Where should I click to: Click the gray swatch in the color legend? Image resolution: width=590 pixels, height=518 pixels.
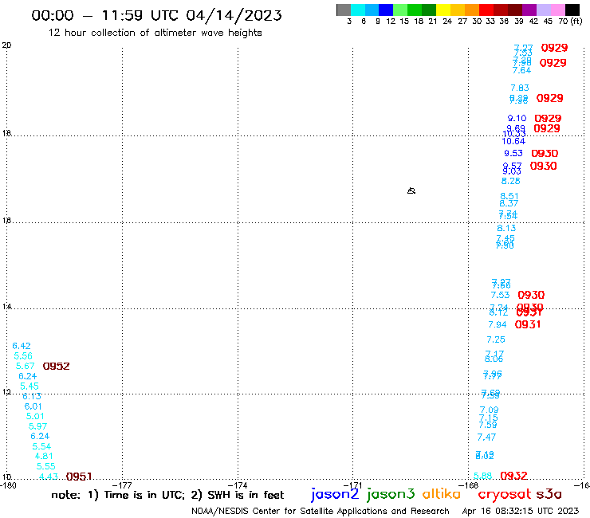(x=344, y=10)
